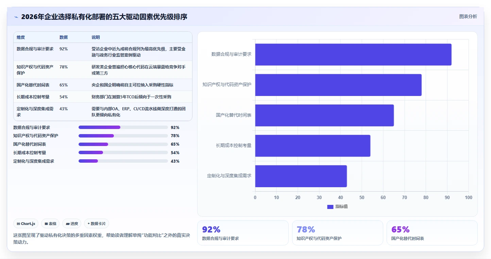Click the 数据合规与审计要求 progress bar
491x259 pixels.
pyautogui.click(x=123, y=127)
